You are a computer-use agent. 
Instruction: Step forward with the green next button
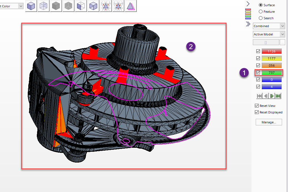coord(272,96)
